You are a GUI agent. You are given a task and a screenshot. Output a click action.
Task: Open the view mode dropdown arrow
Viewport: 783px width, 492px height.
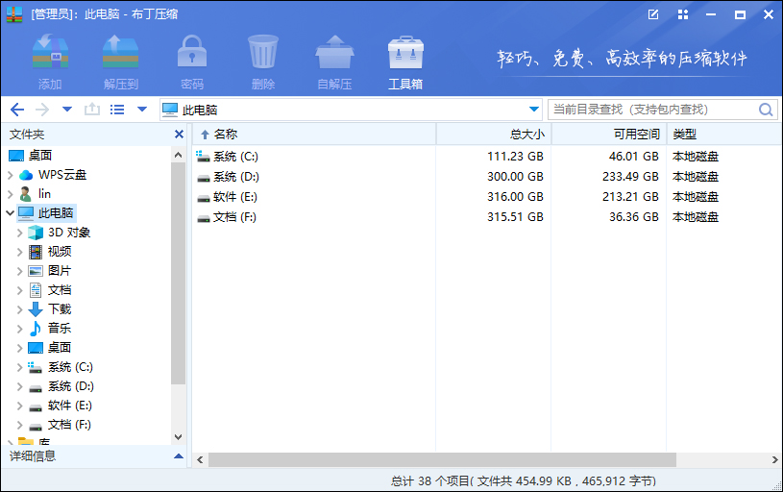point(142,110)
